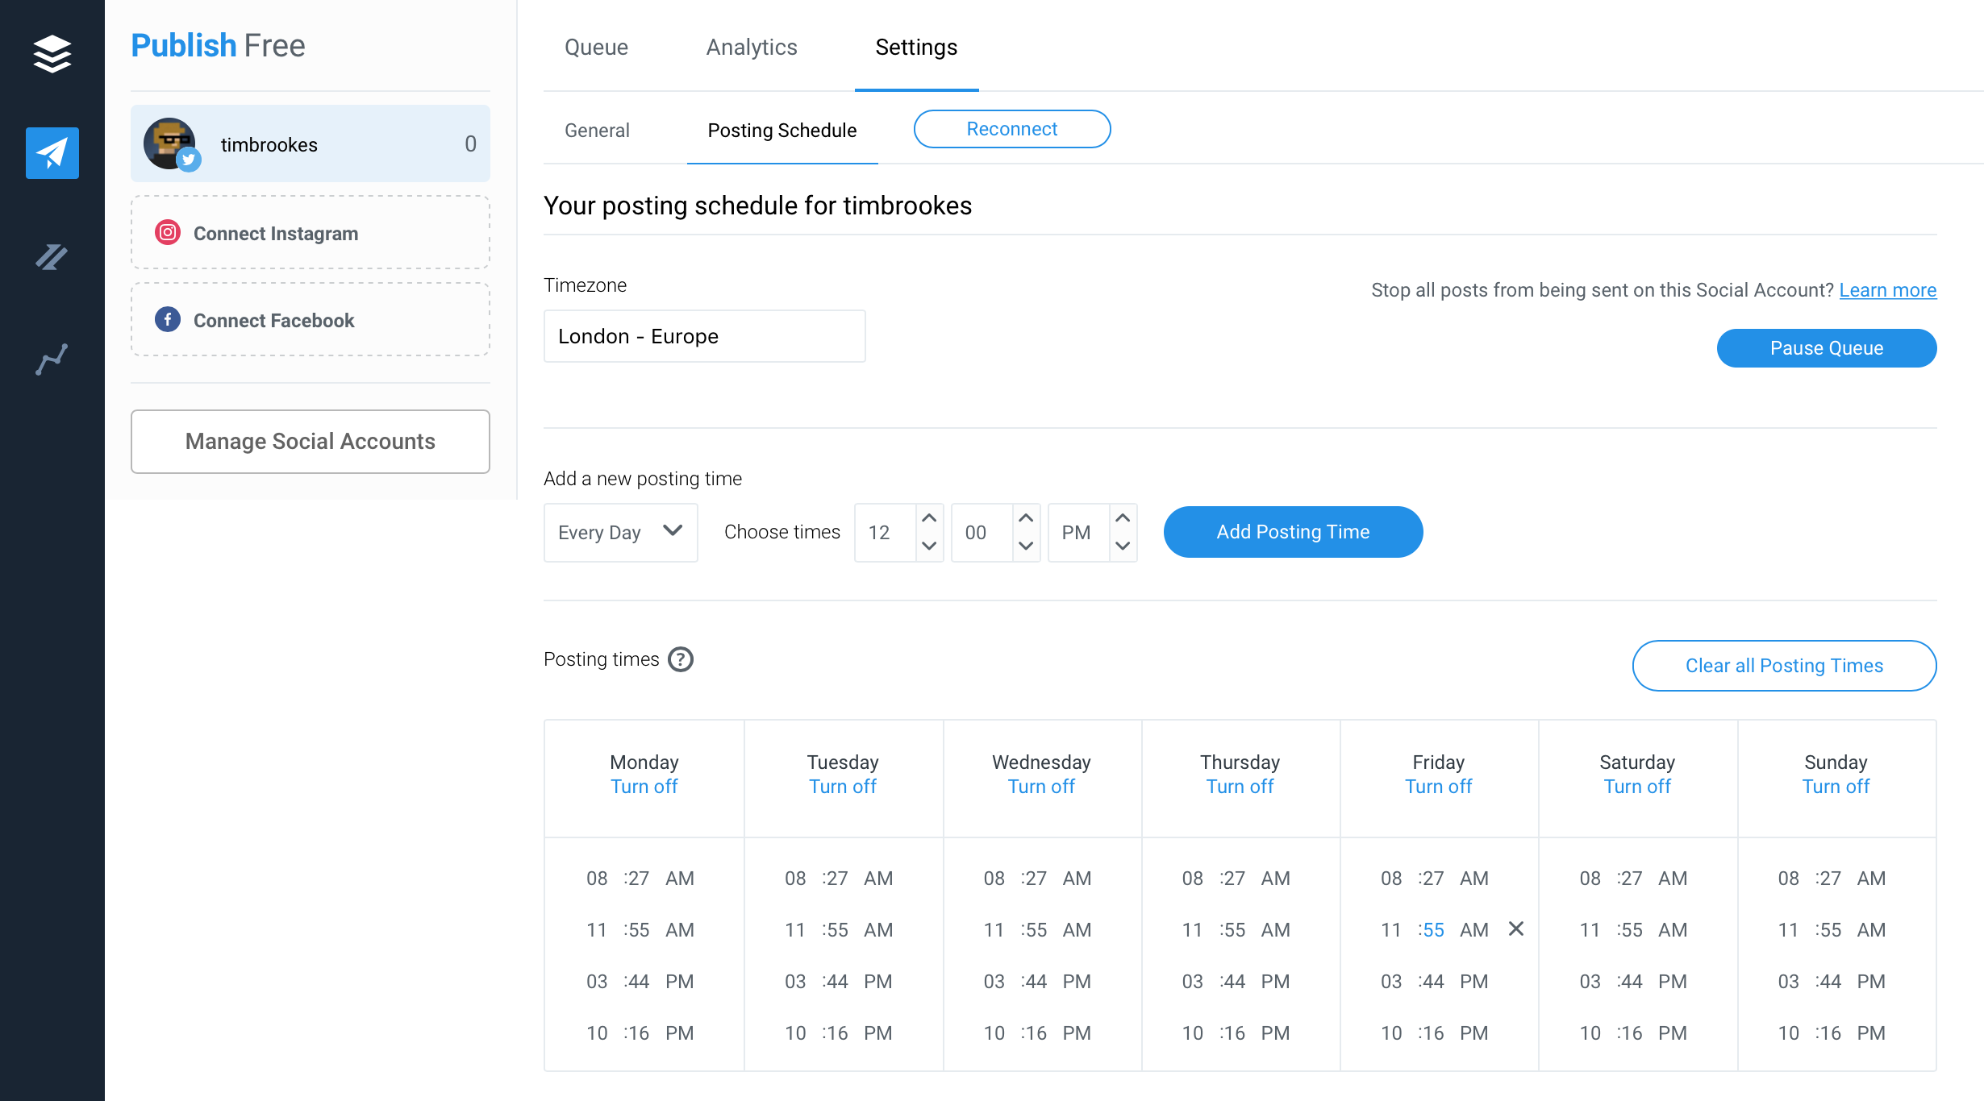Open the Publish paper-plane sidebar icon

[52, 153]
